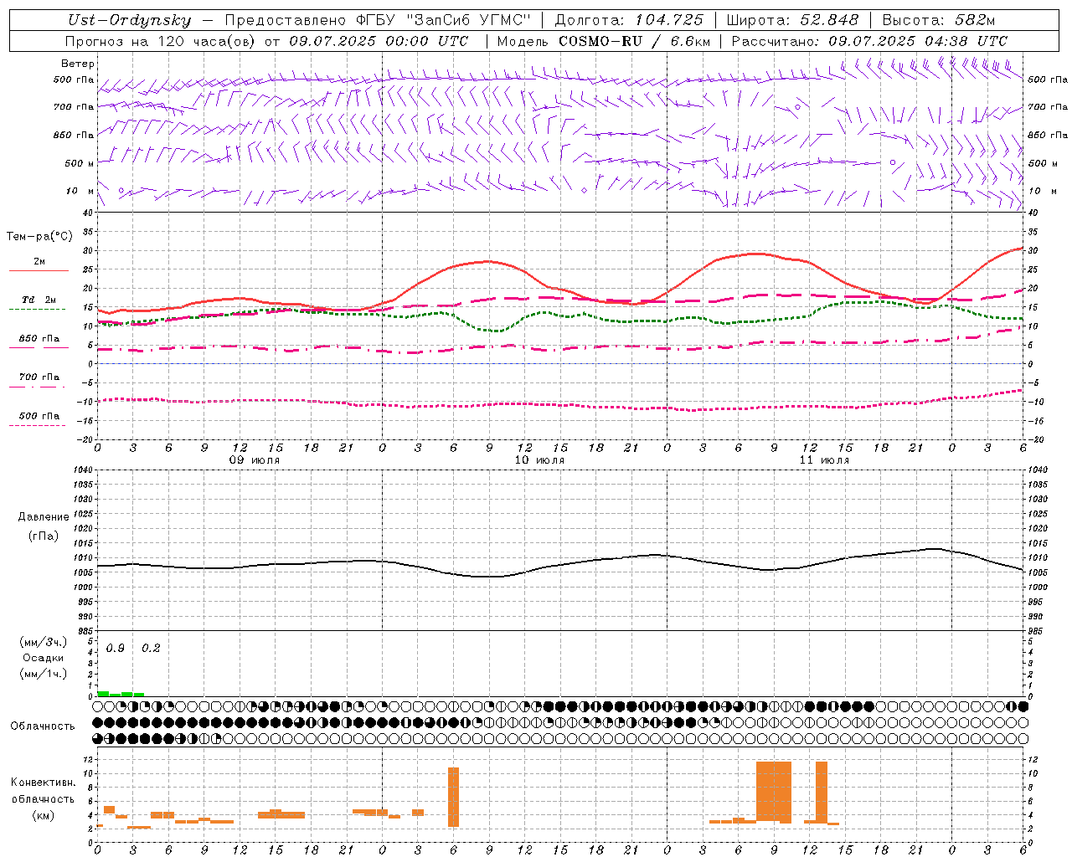Click the solid red 2м legend line sample
This screenshot has width=1072, height=857.
point(39,271)
